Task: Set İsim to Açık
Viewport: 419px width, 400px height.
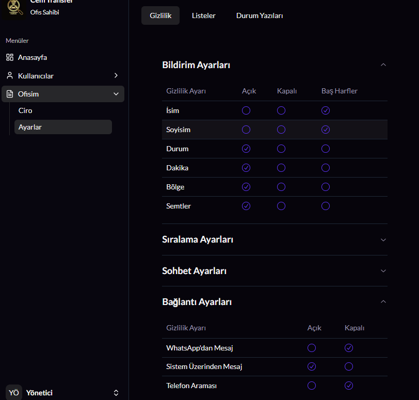Action: coord(246,110)
